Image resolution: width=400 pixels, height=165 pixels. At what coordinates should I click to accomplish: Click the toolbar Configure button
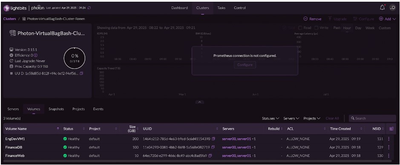pos(363,19)
